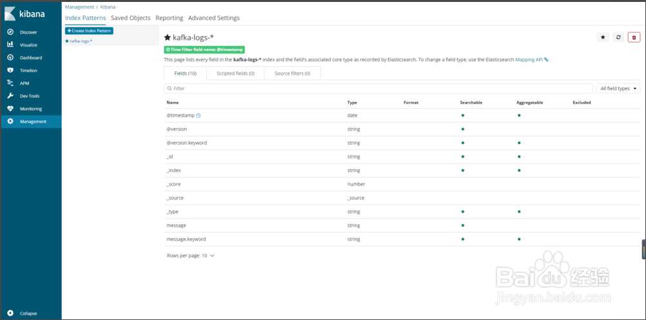Open the Source filters tab
This screenshot has height=320, width=646.
[292, 73]
